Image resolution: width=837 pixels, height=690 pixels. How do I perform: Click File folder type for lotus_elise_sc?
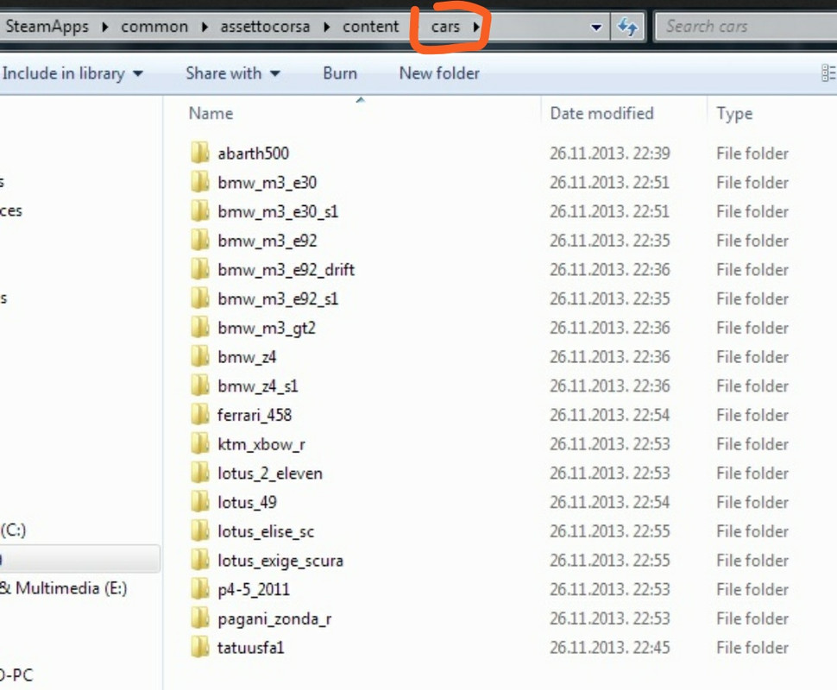[752, 531]
